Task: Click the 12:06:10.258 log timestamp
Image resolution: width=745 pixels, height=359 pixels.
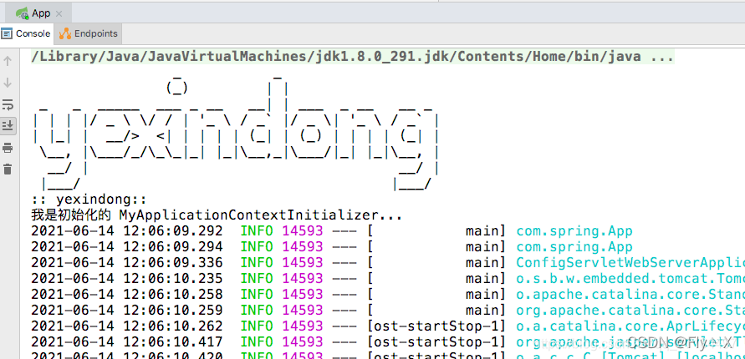Action: [x=127, y=294]
